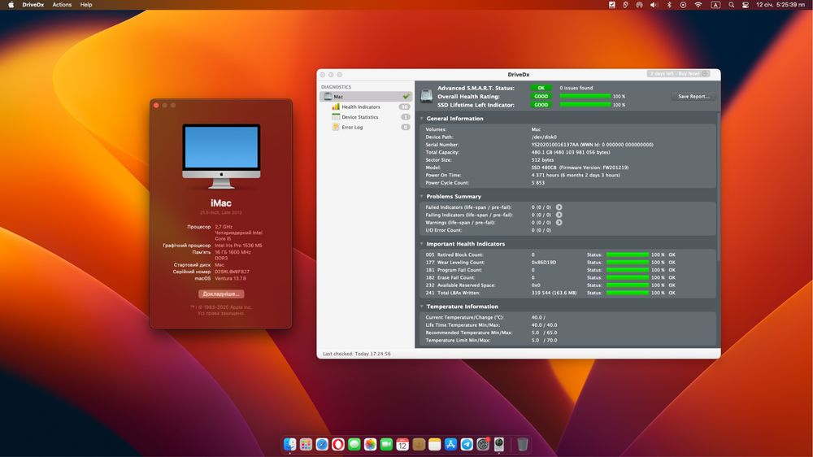This screenshot has height=457, width=813.
Task: Open the Messages app in the Dock
Action: point(354,444)
